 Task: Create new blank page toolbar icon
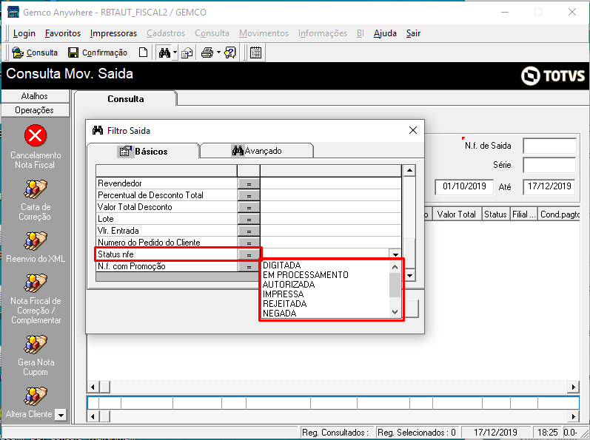pyautogui.click(x=143, y=53)
